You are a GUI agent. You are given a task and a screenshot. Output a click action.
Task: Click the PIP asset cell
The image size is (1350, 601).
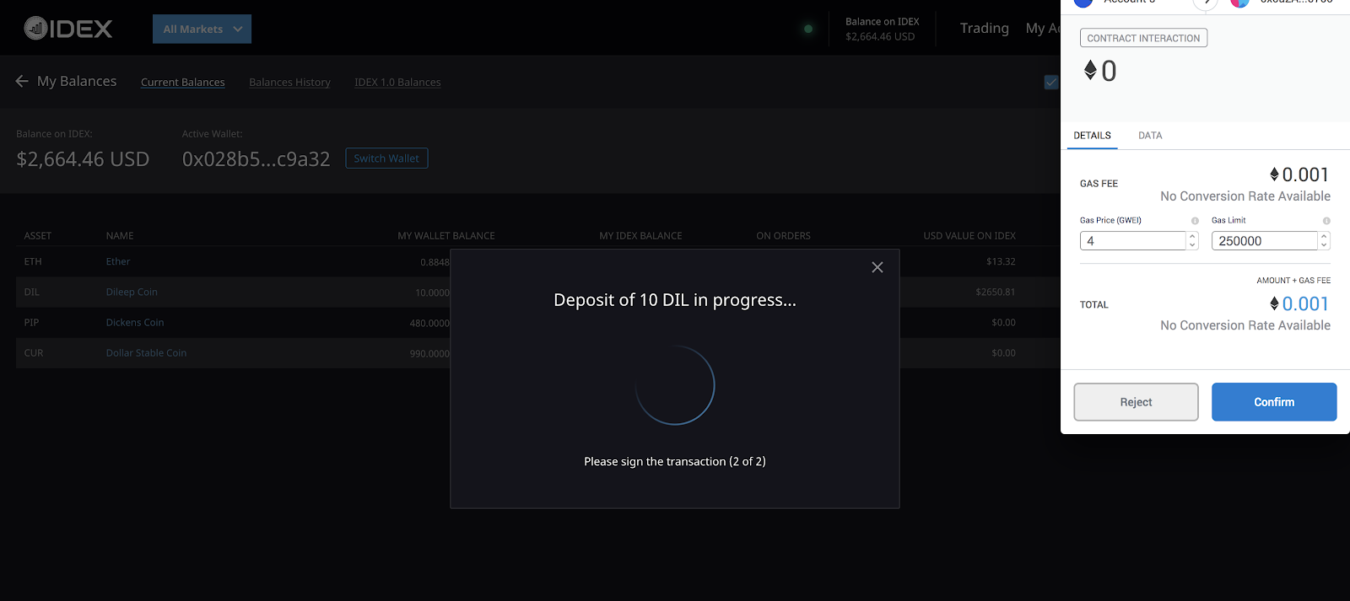31,322
